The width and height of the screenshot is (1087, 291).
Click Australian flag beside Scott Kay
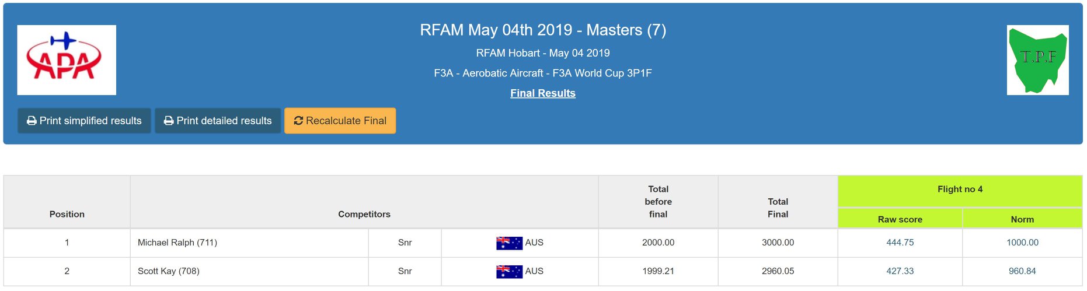pyautogui.click(x=509, y=271)
